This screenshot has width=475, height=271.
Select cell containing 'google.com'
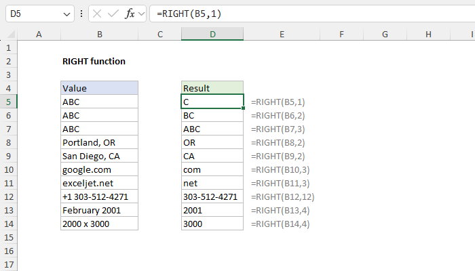(x=99, y=169)
